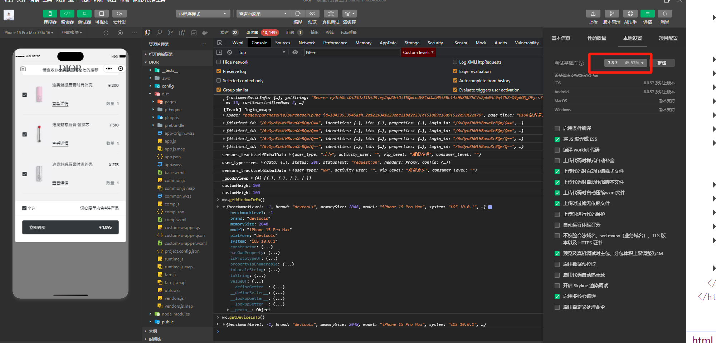Open the Storage tab

click(412, 43)
